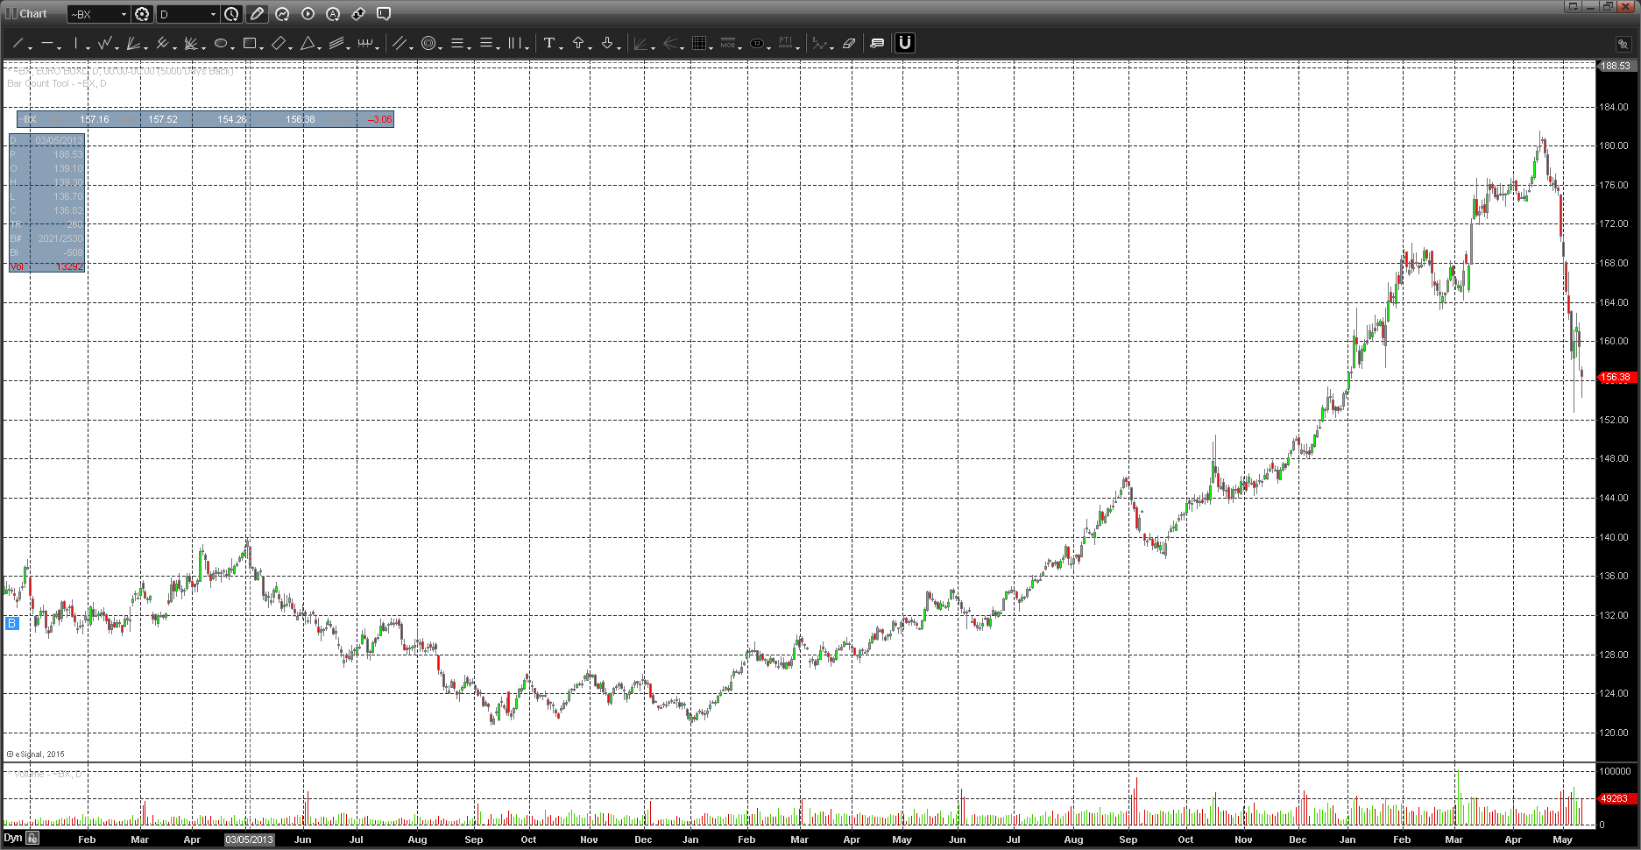The height and width of the screenshot is (850, 1641).
Task: Click the replay play button
Action: pyautogui.click(x=308, y=14)
